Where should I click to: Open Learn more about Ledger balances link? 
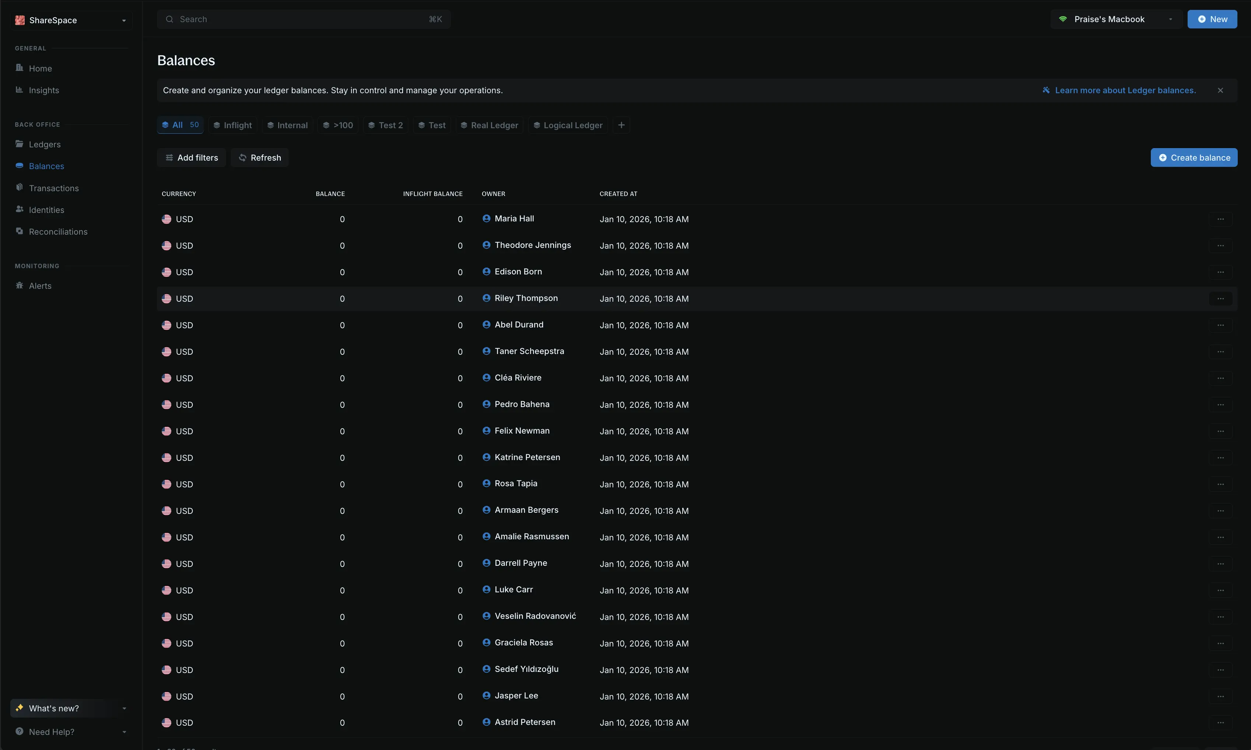(1125, 91)
